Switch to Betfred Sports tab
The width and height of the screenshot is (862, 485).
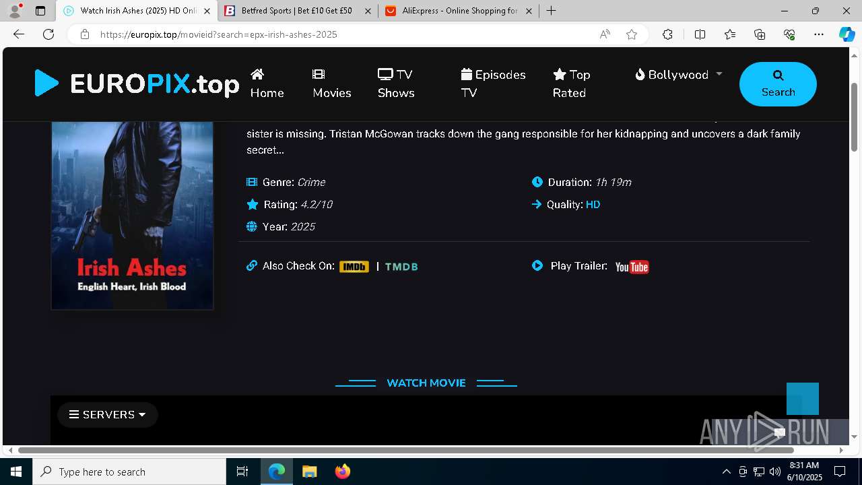tap(298, 11)
